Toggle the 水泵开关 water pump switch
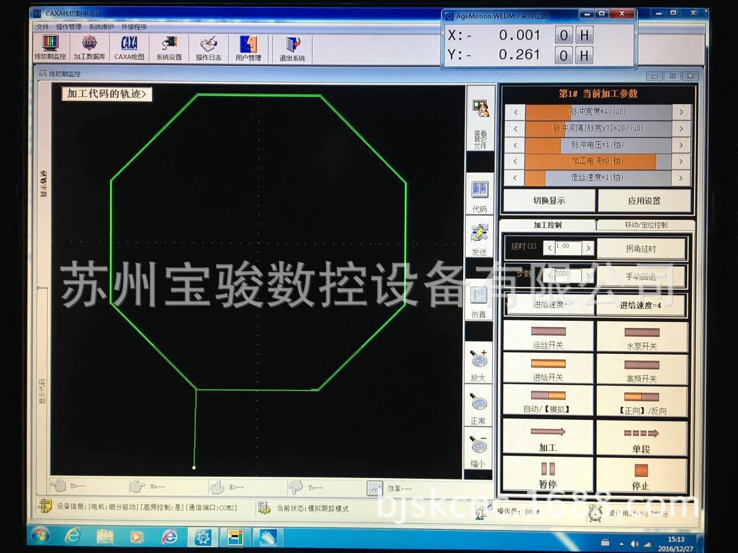This screenshot has height=553, width=738. tap(642, 337)
